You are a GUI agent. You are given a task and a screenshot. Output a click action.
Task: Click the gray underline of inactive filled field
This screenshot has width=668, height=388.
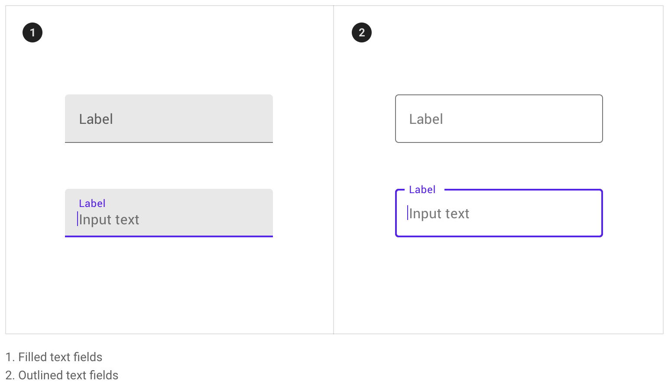click(169, 142)
